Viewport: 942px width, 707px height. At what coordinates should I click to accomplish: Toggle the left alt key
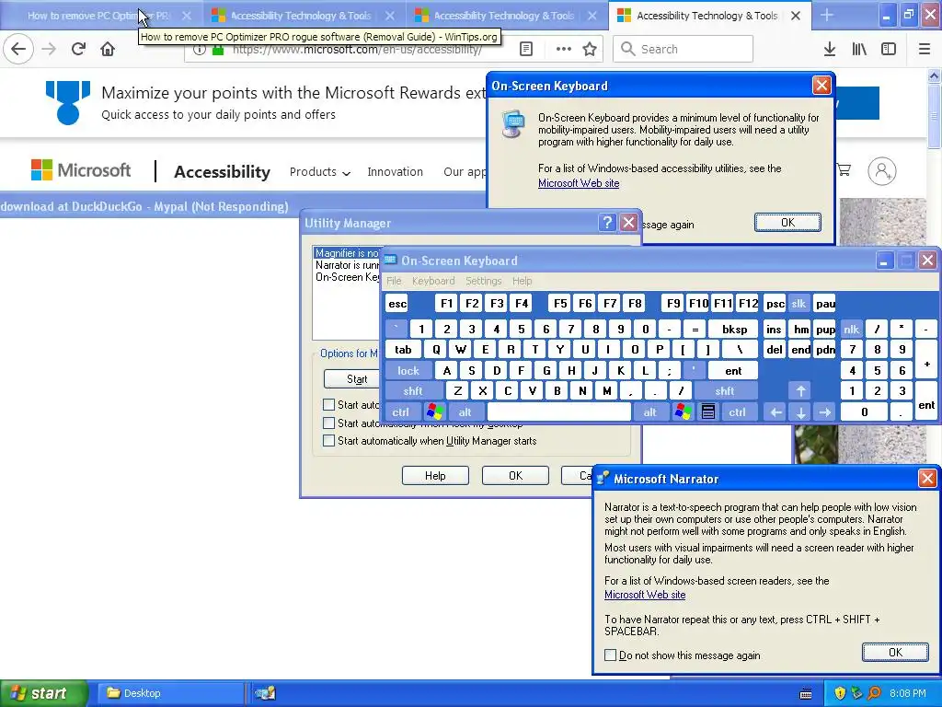coord(465,411)
